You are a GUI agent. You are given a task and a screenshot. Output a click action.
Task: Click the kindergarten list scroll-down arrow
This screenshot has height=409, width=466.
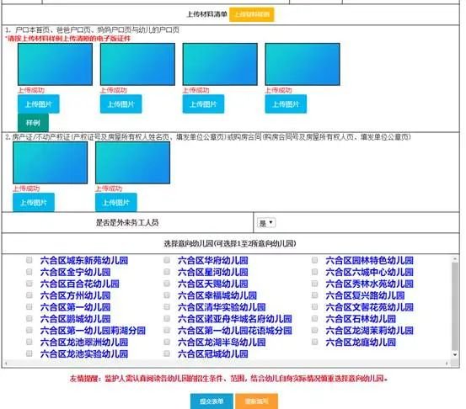[x=455, y=354]
